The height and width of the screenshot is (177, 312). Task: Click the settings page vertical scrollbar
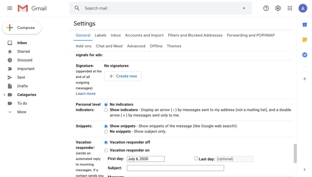click(295, 153)
